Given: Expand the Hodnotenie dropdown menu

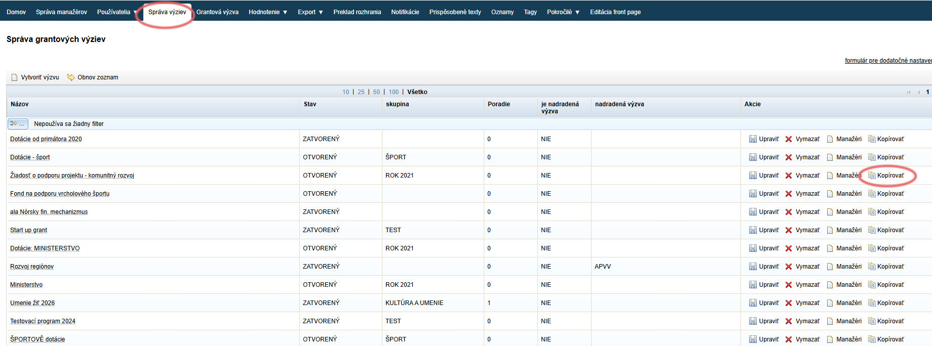Looking at the screenshot, I should click(x=267, y=12).
